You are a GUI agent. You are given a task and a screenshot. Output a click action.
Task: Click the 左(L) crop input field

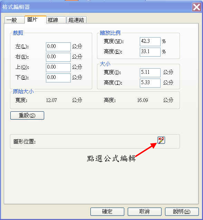coord(58,47)
